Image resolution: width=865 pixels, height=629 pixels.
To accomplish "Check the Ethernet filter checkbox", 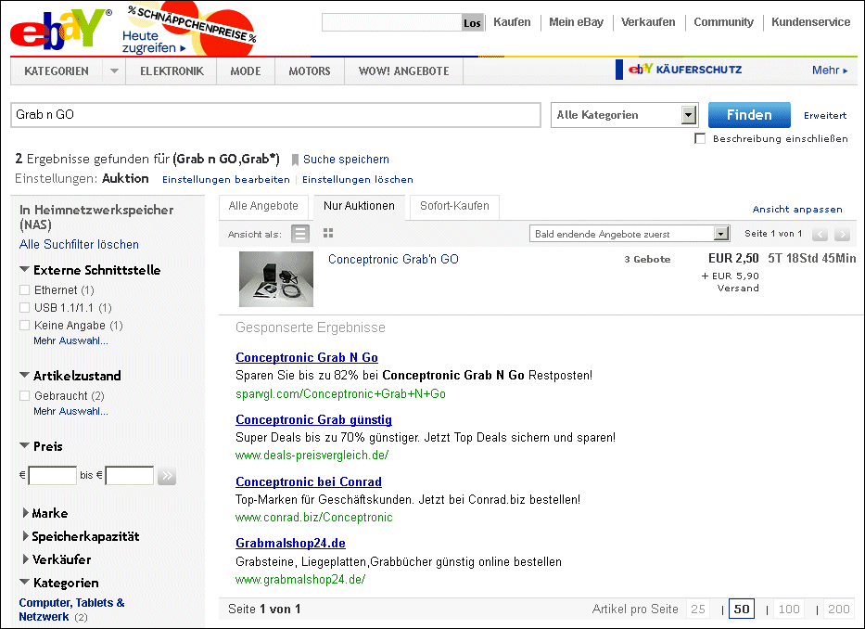I will coord(24,290).
